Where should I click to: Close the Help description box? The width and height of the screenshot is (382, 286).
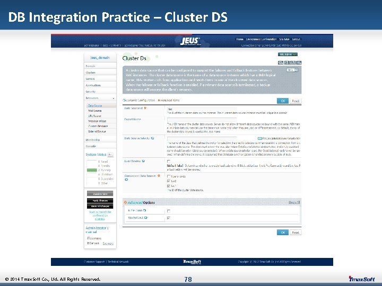pyautogui.click(x=296, y=70)
